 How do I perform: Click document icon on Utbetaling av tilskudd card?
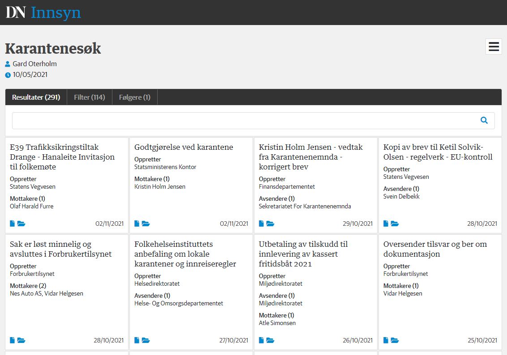click(x=262, y=340)
